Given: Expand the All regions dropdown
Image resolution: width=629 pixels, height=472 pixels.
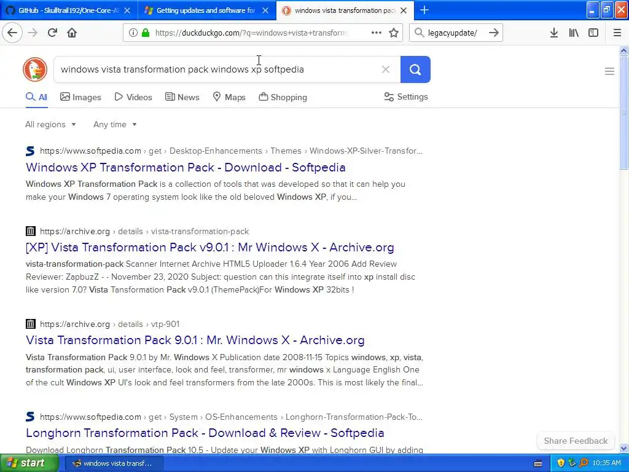Looking at the screenshot, I should (50, 124).
